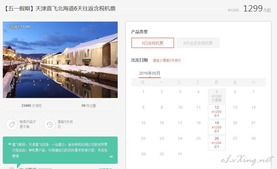The height and width of the screenshot is (169, 277).
Task: Click the 请至少提前5天预订 reminder
Action: 167,60
